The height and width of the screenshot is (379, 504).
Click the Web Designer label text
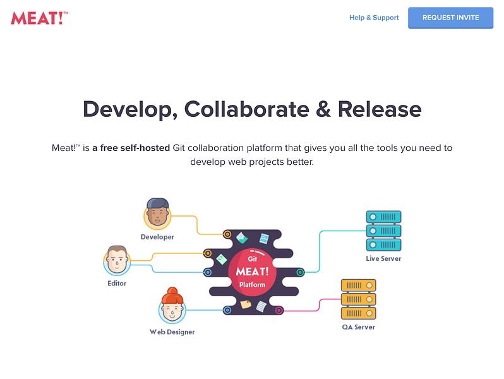[x=172, y=332]
